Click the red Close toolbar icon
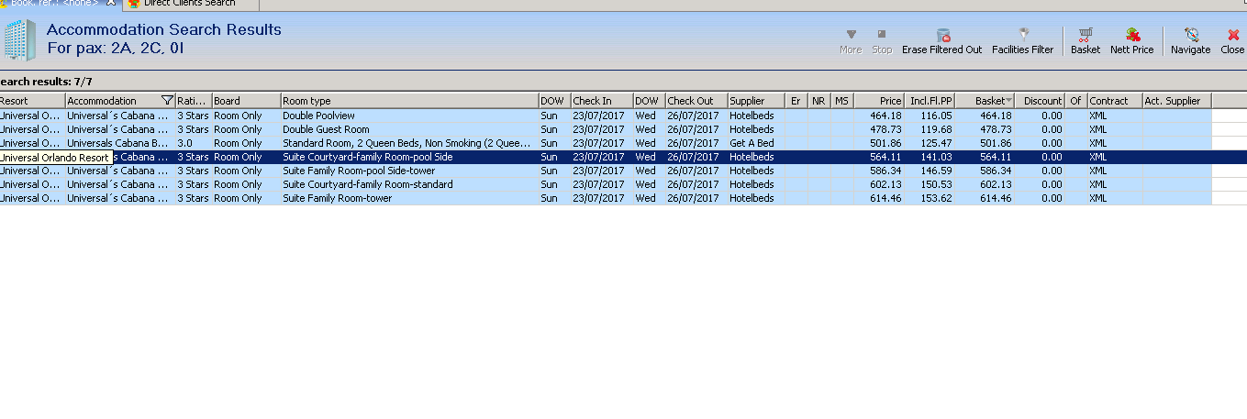Image resolution: width=1247 pixels, height=419 pixels. tap(1233, 35)
